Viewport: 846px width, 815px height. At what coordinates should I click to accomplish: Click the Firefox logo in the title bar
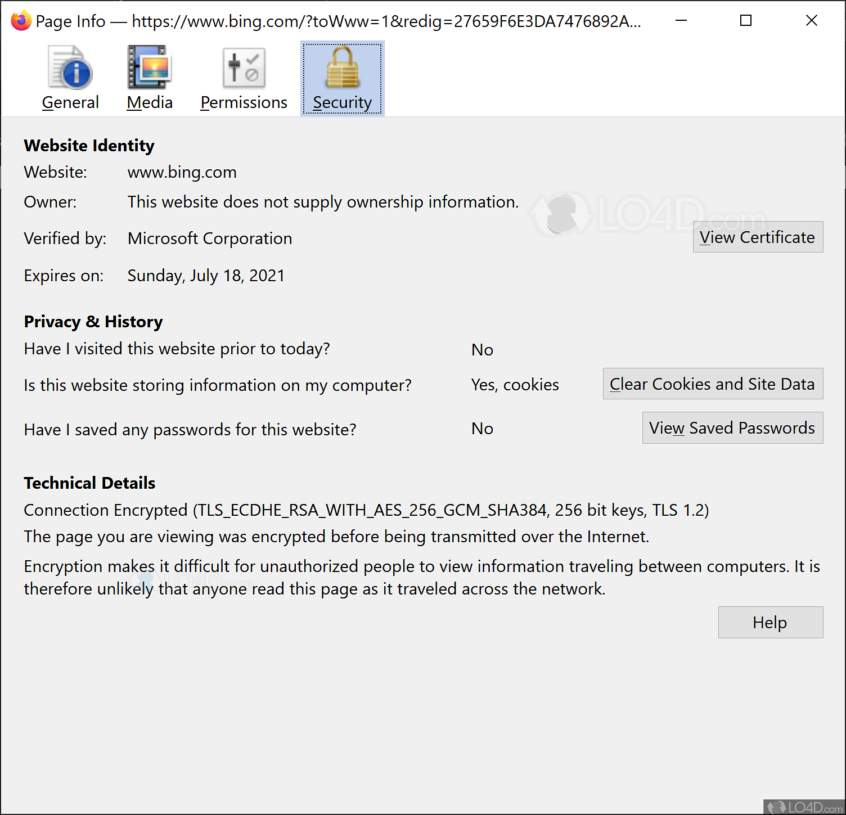pos(20,20)
